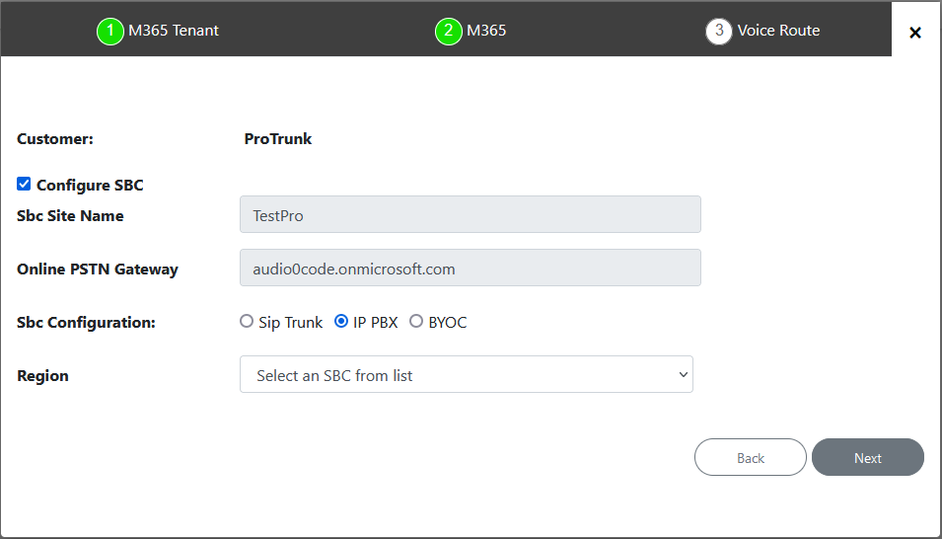Click the Configure SBC label text
This screenshot has height=539, width=942.
coord(90,185)
